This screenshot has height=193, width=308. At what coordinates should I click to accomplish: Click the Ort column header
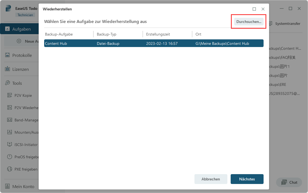198,34
